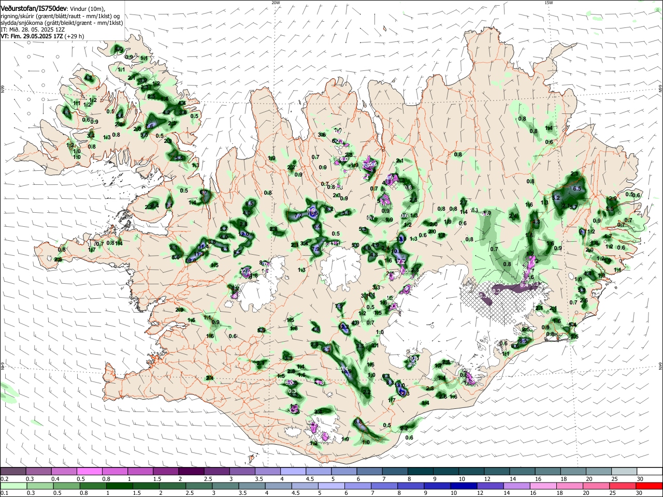The width and height of the screenshot is (663, 497).
Task: Choose the orchid 0.4 snow legend swatch
Action: [64, 472]
